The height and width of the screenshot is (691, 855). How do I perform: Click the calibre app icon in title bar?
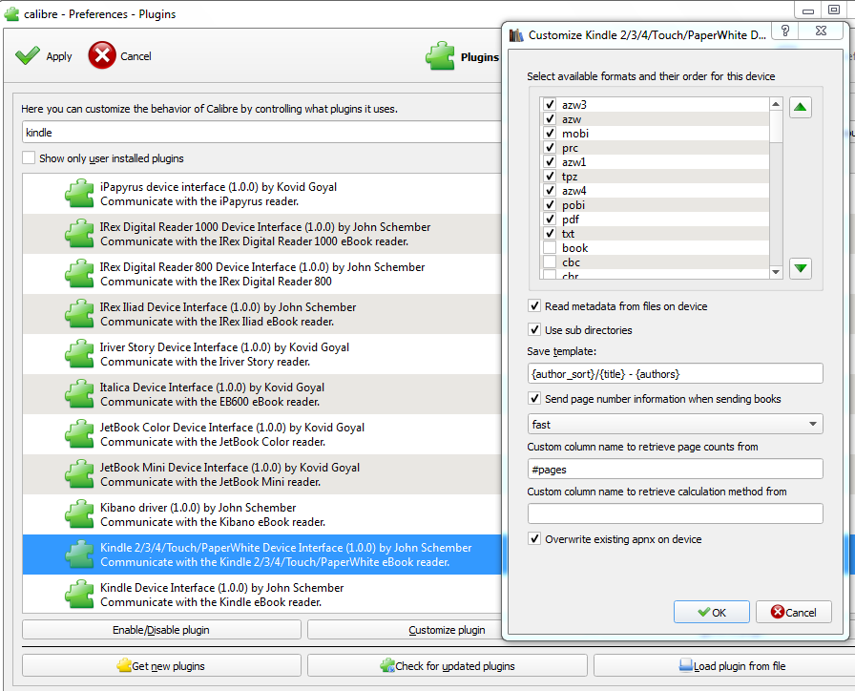(11, 13)
